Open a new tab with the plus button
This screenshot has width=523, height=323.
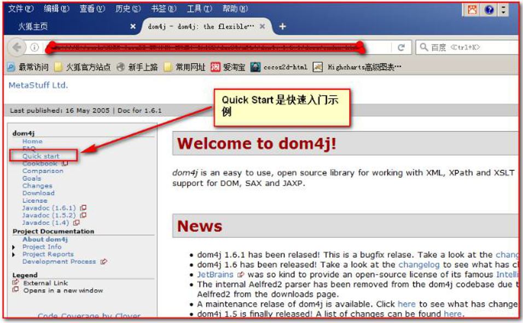[282, 26]
